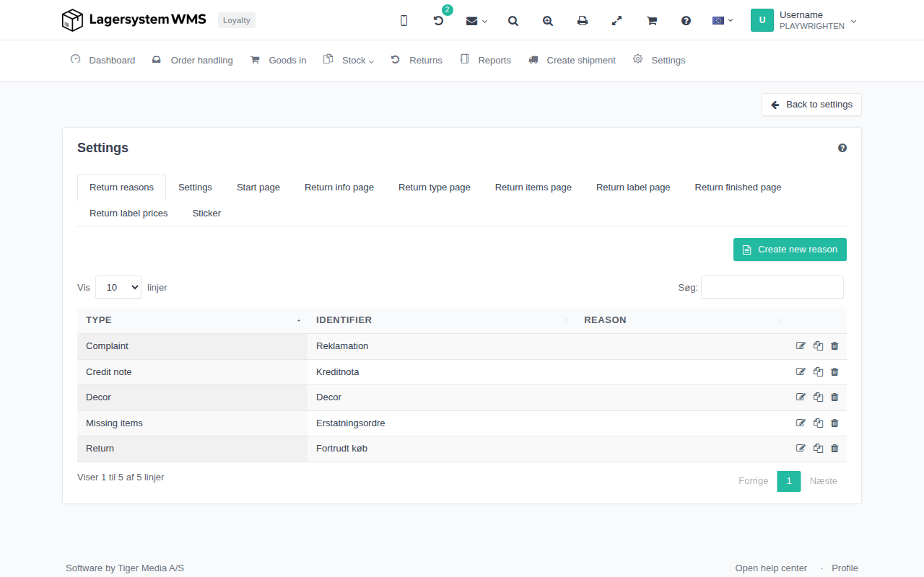Duplicate the Complaint return reason
Screen dimensions: 924x577
818,346
